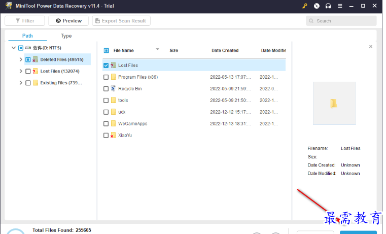
Task: Select the 'Lost Files (132074)' tree label
Action: tap(60, 71)
